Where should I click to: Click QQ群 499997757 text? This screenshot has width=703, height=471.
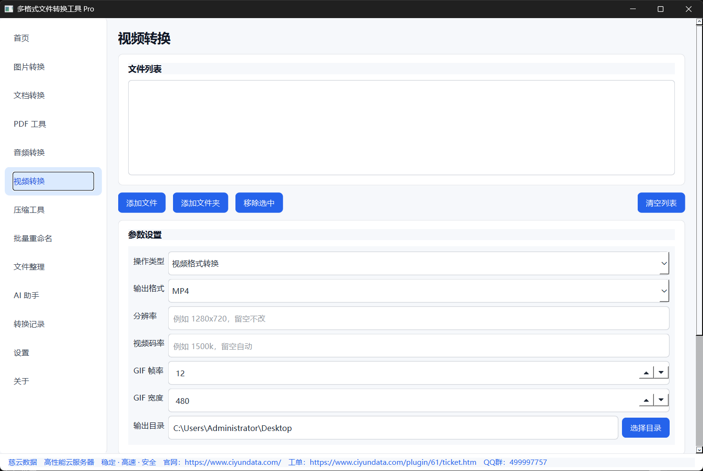pos(515,462)
